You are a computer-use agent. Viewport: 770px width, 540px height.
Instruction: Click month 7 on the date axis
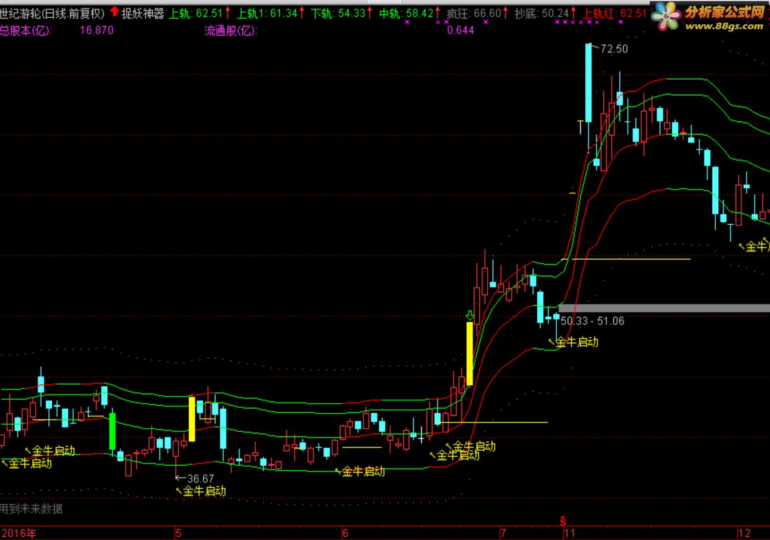click(503, 533)
